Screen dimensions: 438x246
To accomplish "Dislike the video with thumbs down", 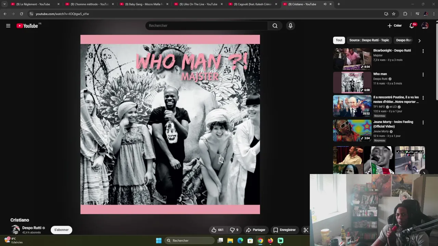I will pos(234,230).
